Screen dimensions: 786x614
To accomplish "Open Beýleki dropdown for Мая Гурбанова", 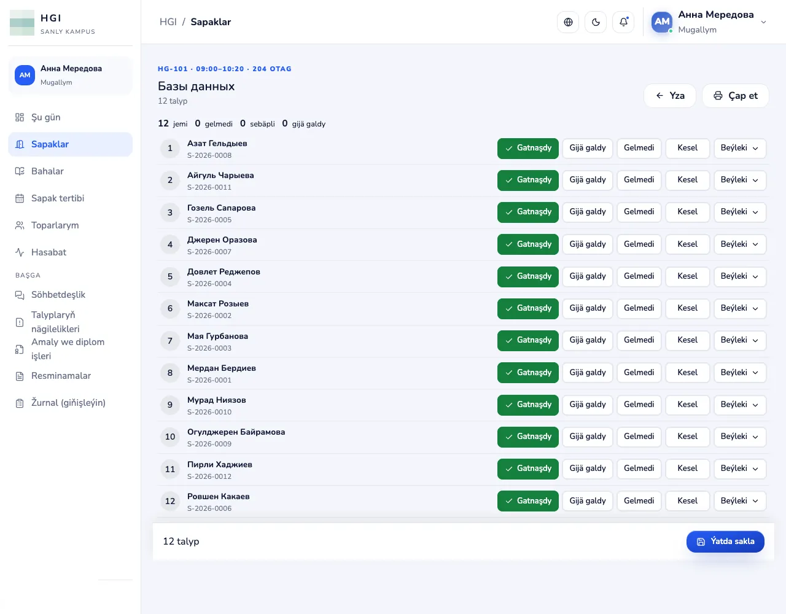I will pos(740,340).
